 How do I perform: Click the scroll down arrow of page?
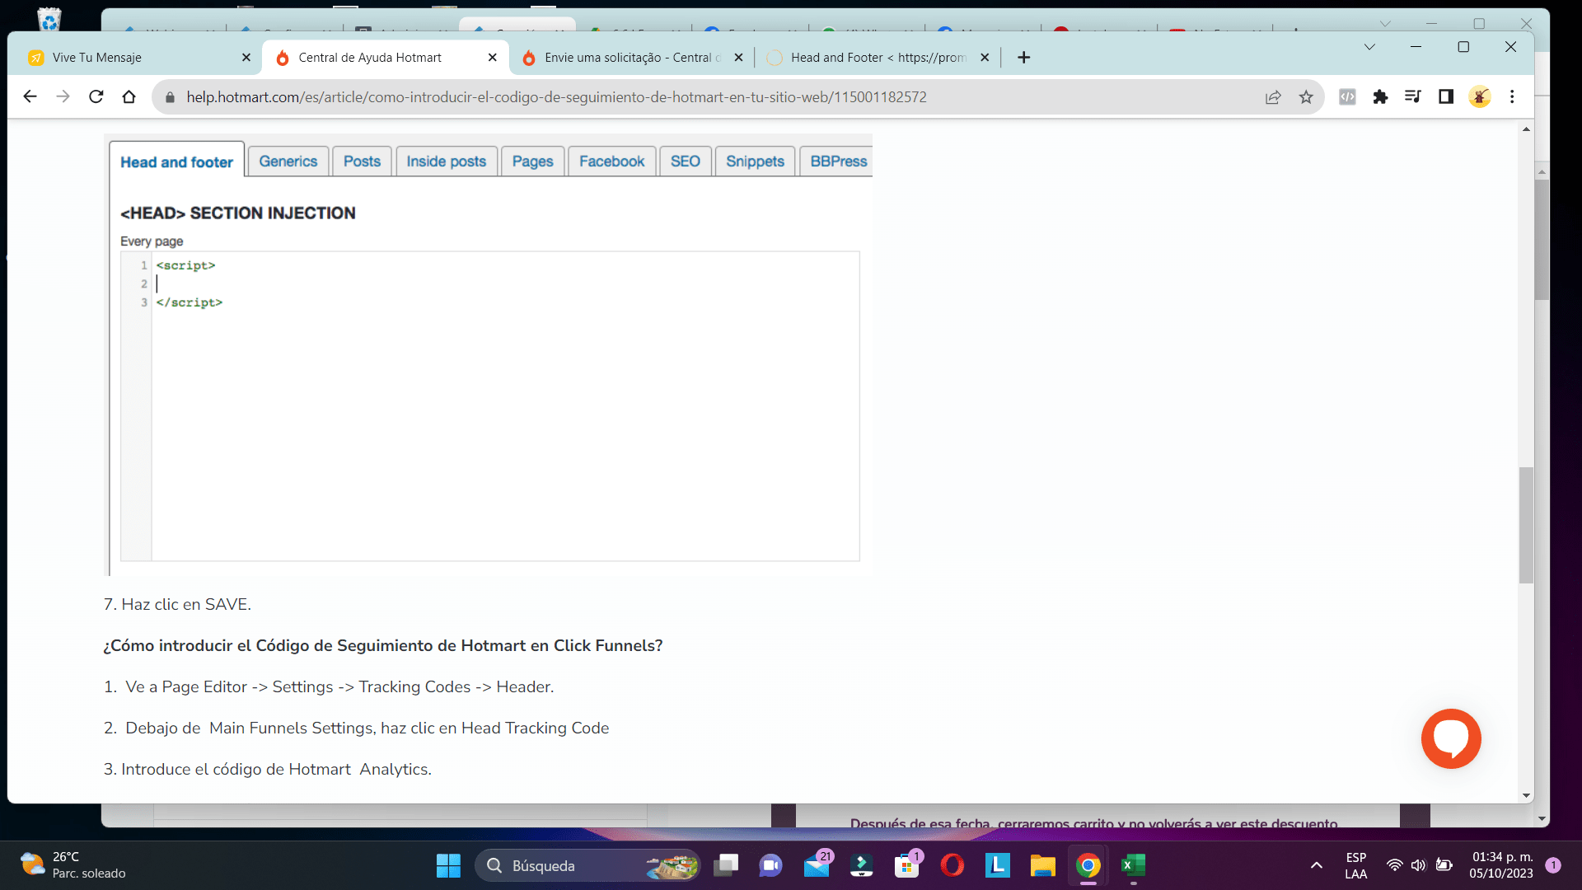pos(1526,796)
